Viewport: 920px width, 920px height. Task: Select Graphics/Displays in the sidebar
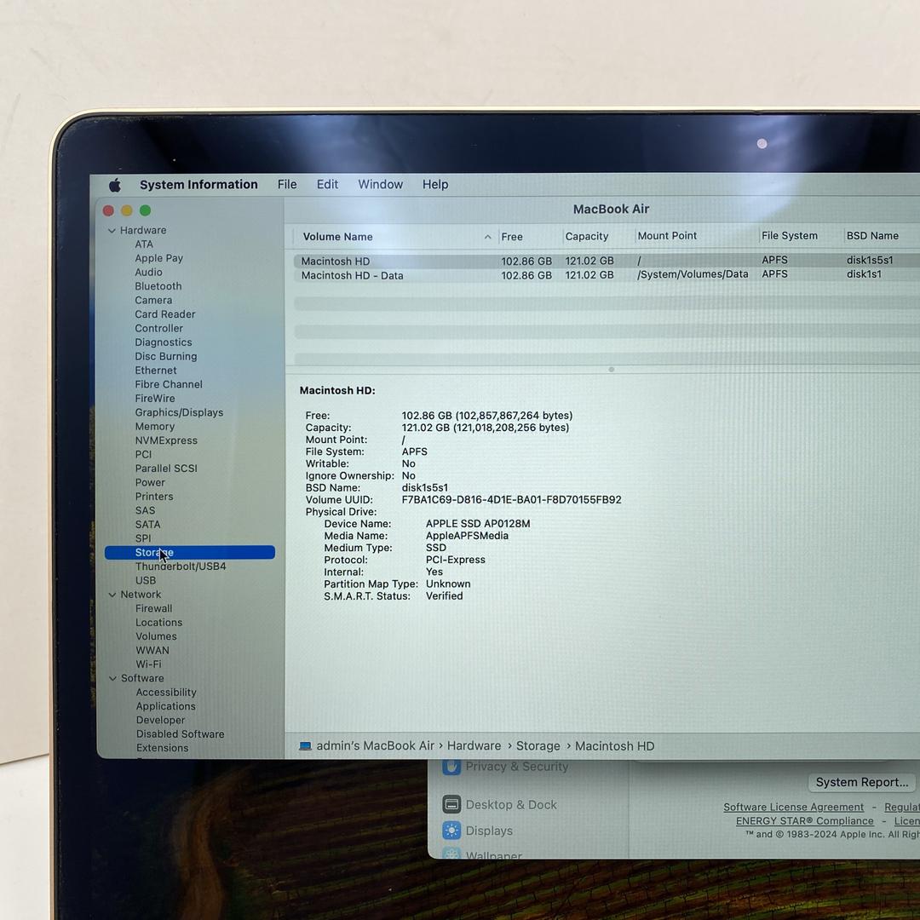point(179,412)
